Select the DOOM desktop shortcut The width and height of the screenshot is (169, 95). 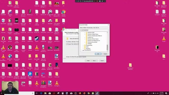click(23, 84)
